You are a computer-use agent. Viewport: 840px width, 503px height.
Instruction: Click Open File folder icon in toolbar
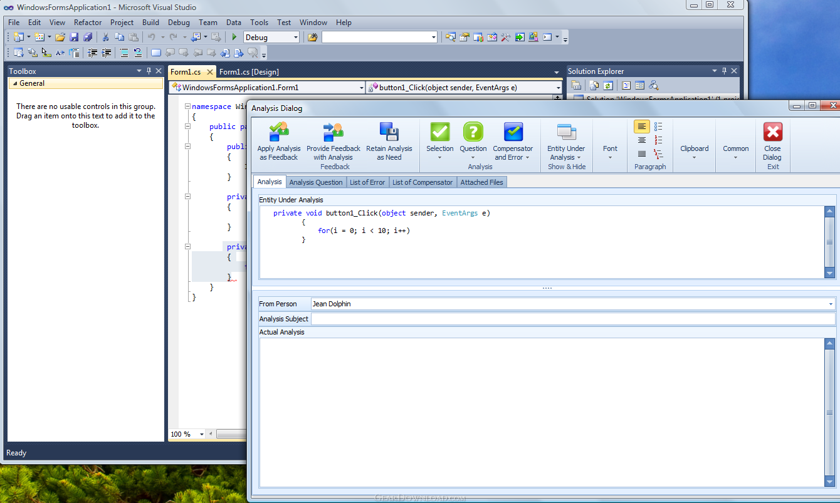coord(60,38)
